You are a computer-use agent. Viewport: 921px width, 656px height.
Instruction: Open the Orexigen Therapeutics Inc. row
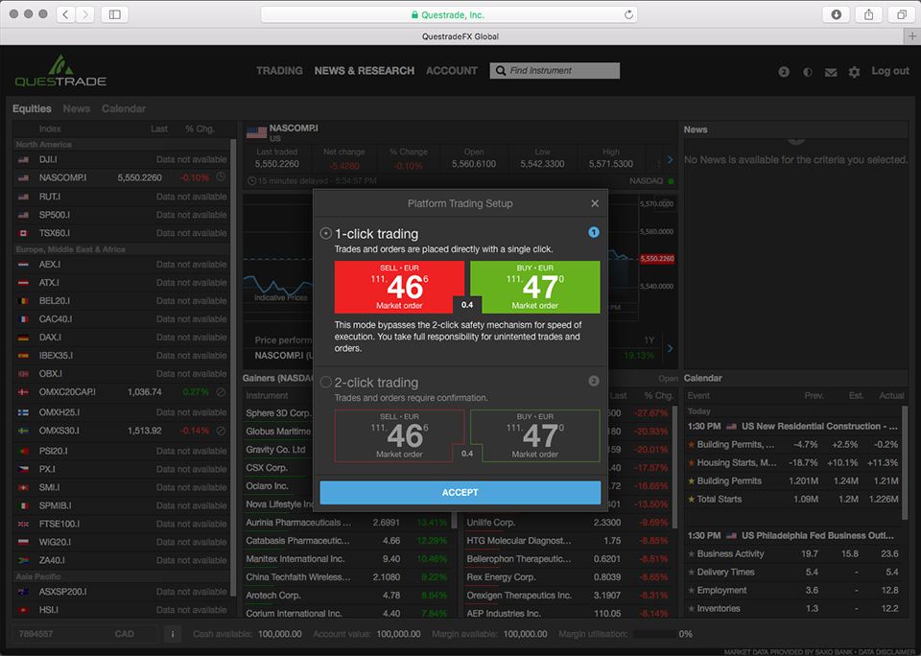[x=567, y=596]
